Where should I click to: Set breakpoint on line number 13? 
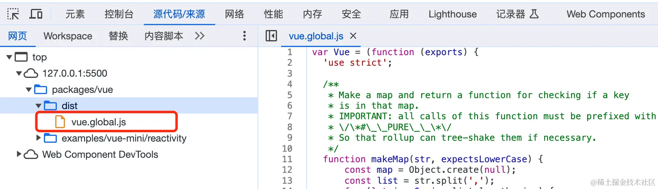(287, 180)
